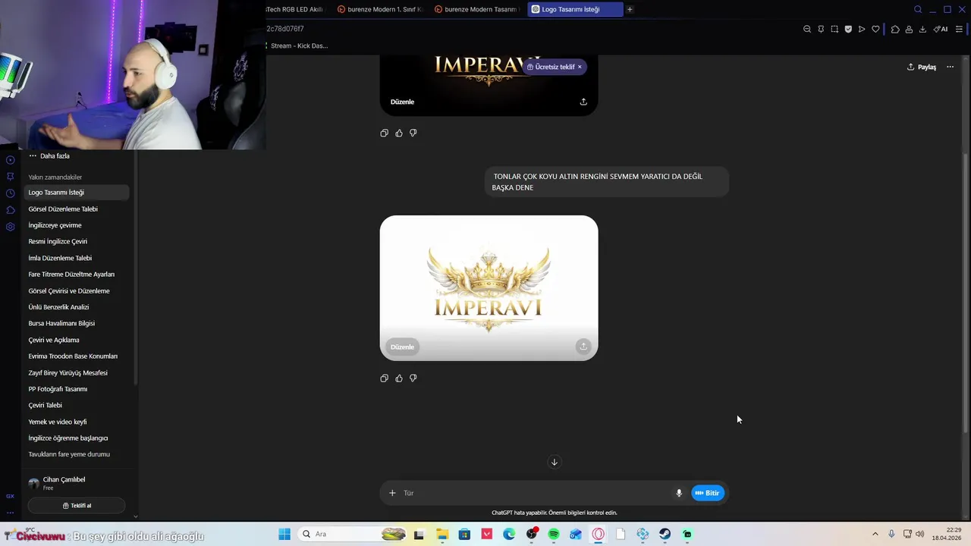971x546 pixels.
Task: Click the share icon on white logo image
Action: click(583, 347)
